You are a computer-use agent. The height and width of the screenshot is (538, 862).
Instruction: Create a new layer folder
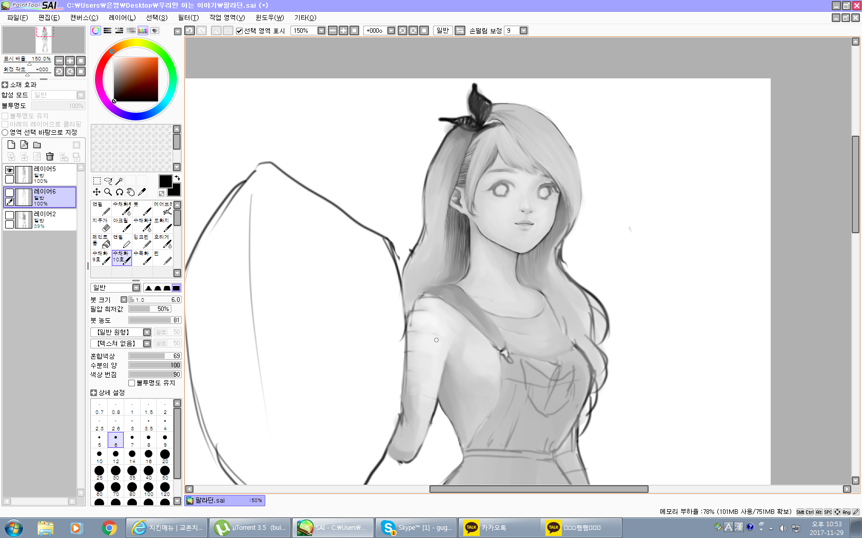click(x=37, y=145)
